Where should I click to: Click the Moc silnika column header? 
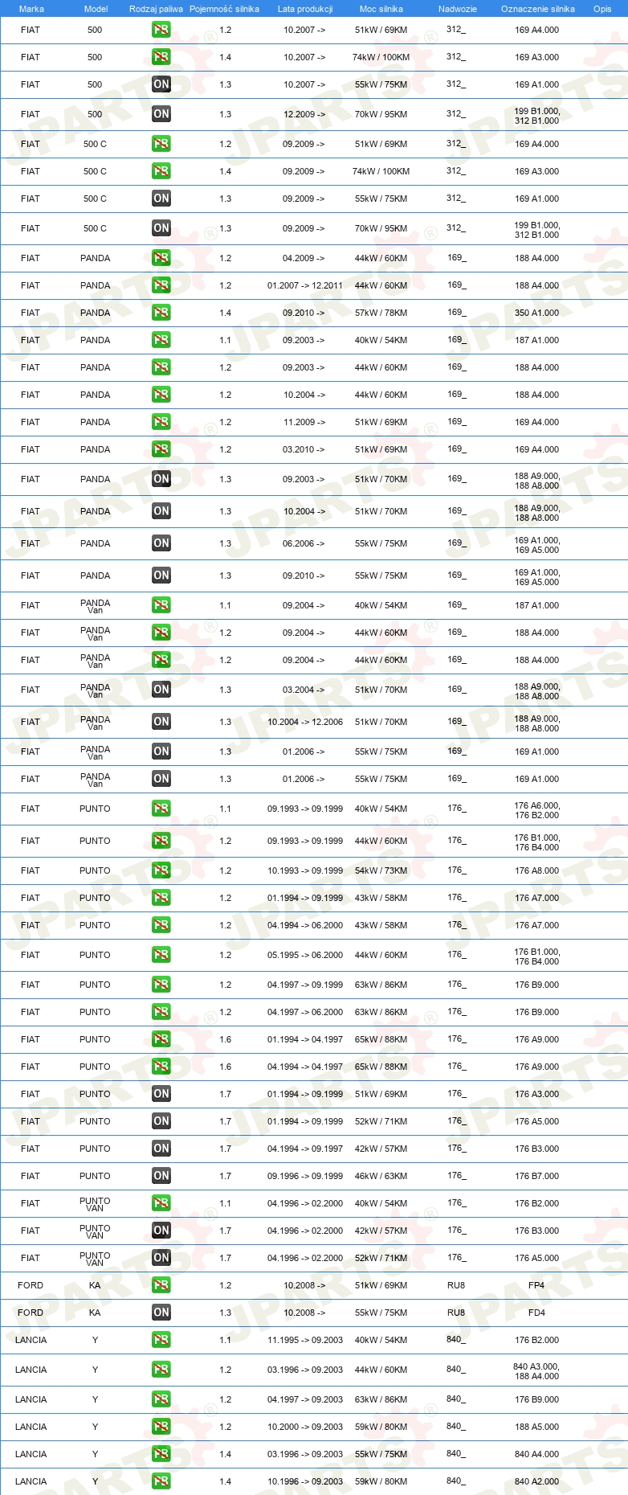coord(381,9)
